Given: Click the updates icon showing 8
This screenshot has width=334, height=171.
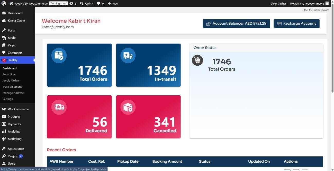Looking at the screenshot, I should coord(71,3).
